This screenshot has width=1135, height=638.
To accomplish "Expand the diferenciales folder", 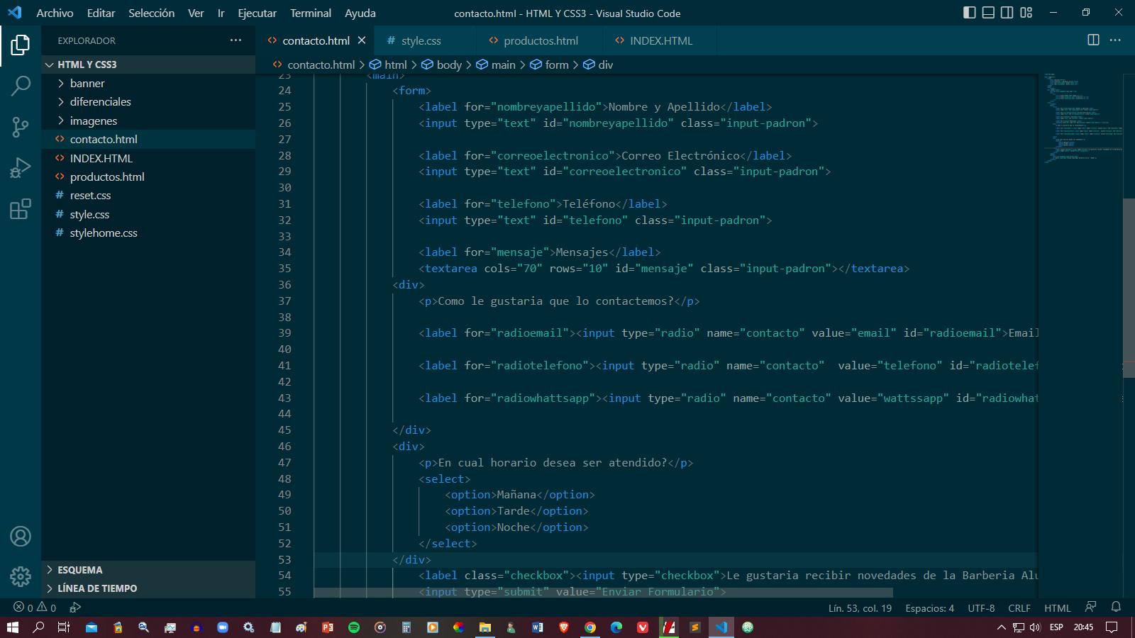I will [x=148, y=102].
